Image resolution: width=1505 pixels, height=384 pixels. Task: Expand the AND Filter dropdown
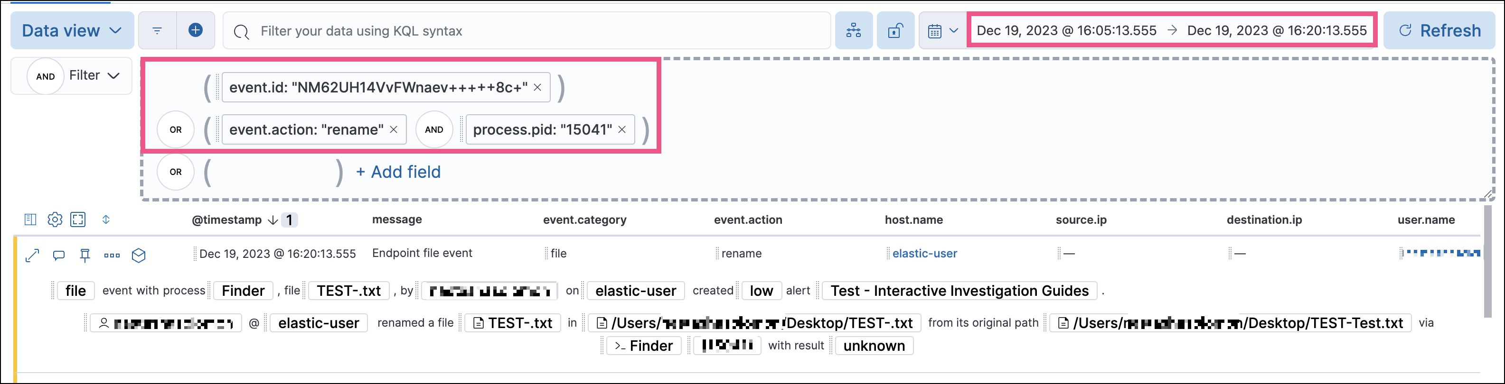point(71,75)
